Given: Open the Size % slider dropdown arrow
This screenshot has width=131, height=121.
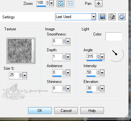Looking at the screenshot, I should click(x=25, y=76).
